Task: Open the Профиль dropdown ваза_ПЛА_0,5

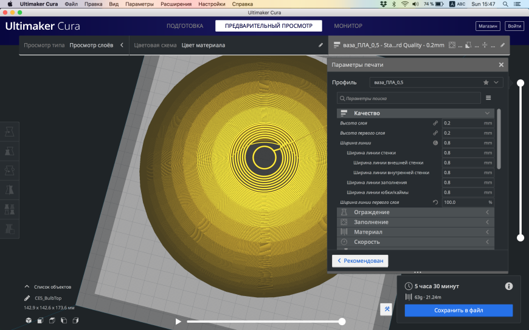Action: point(436,82)
